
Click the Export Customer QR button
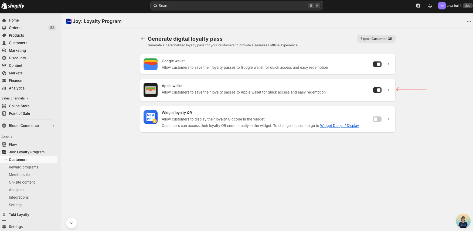376,39
